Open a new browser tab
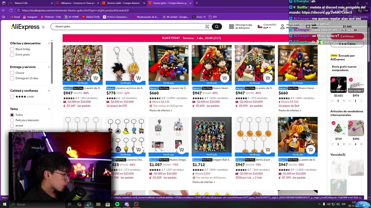Screen dimensions: 371x208 click(x=197, y=3)
